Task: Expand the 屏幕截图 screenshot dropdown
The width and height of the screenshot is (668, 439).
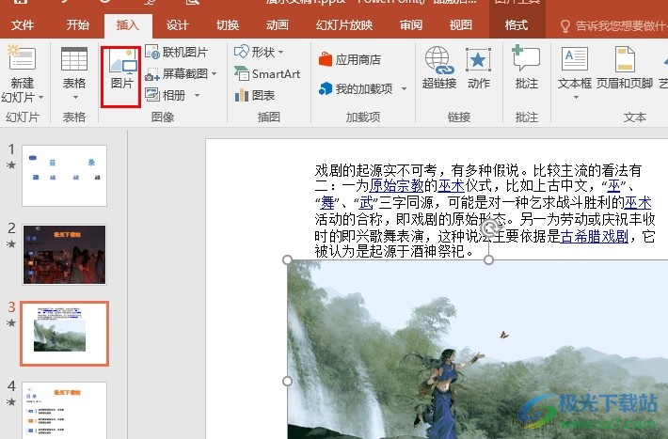Action: pyautogui.click(x=214, y=73)
